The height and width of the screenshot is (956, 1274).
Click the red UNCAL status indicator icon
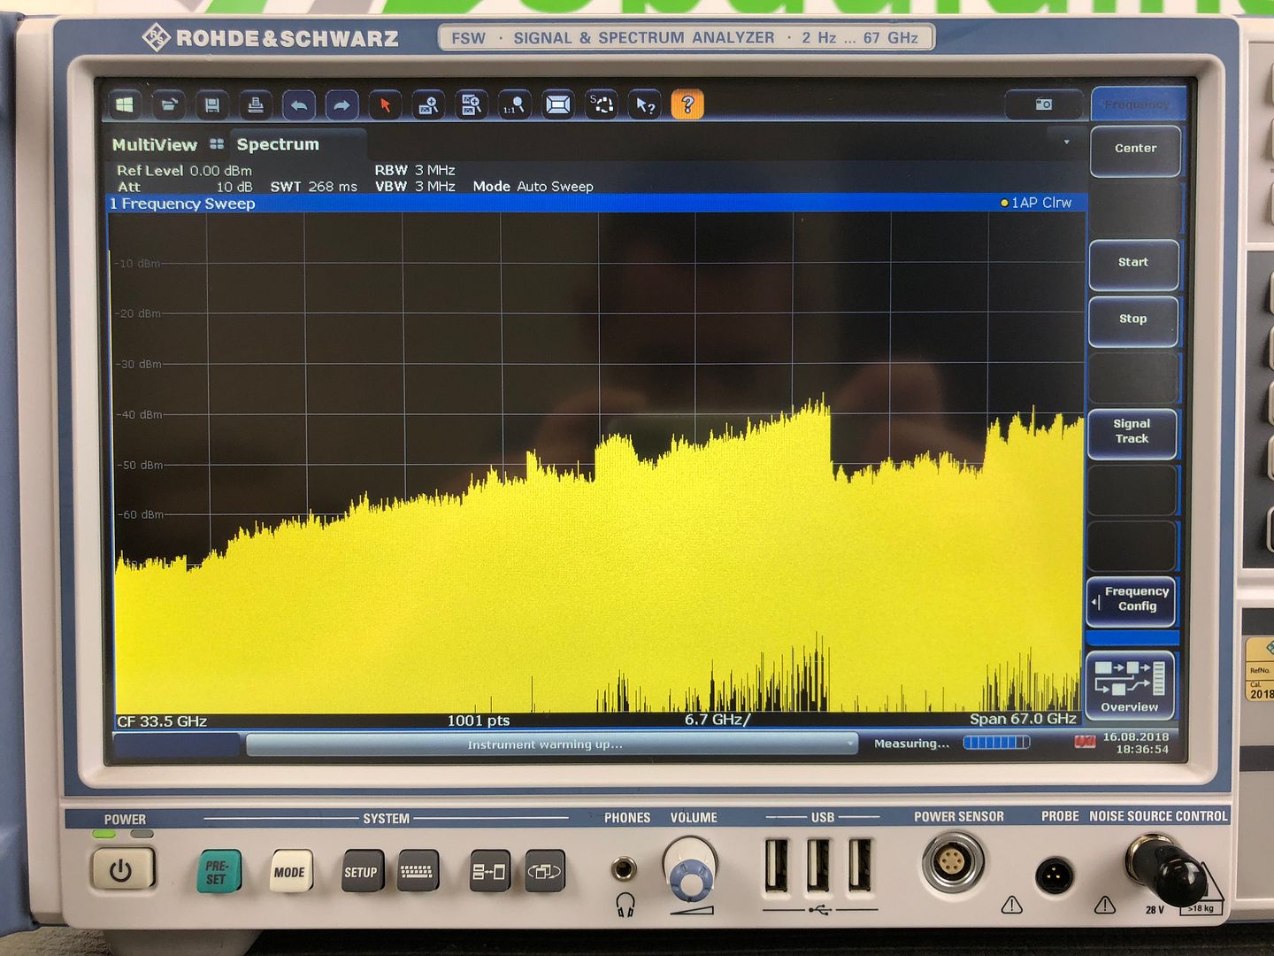[1085, 742]
